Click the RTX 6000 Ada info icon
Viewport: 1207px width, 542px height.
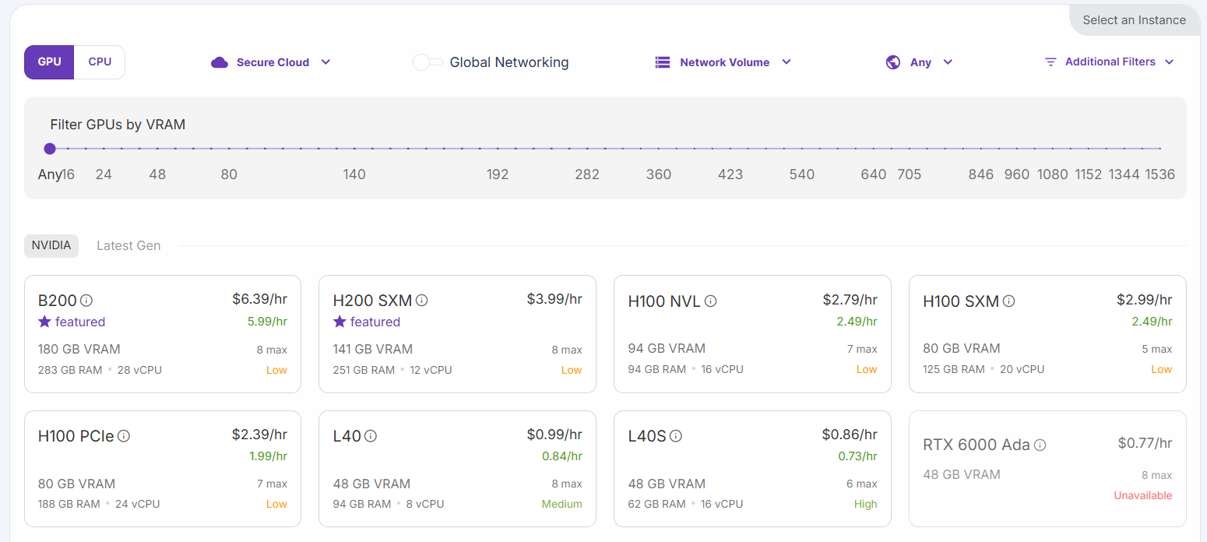[1040, 445]
